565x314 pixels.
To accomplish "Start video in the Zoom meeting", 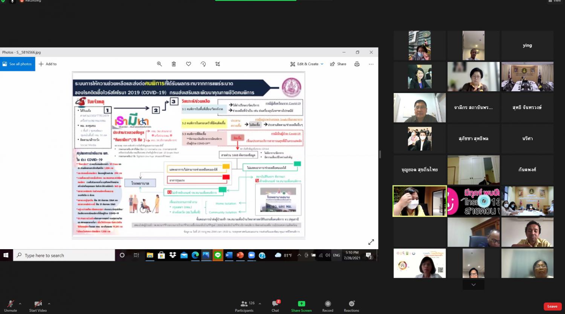I will 38,306.
